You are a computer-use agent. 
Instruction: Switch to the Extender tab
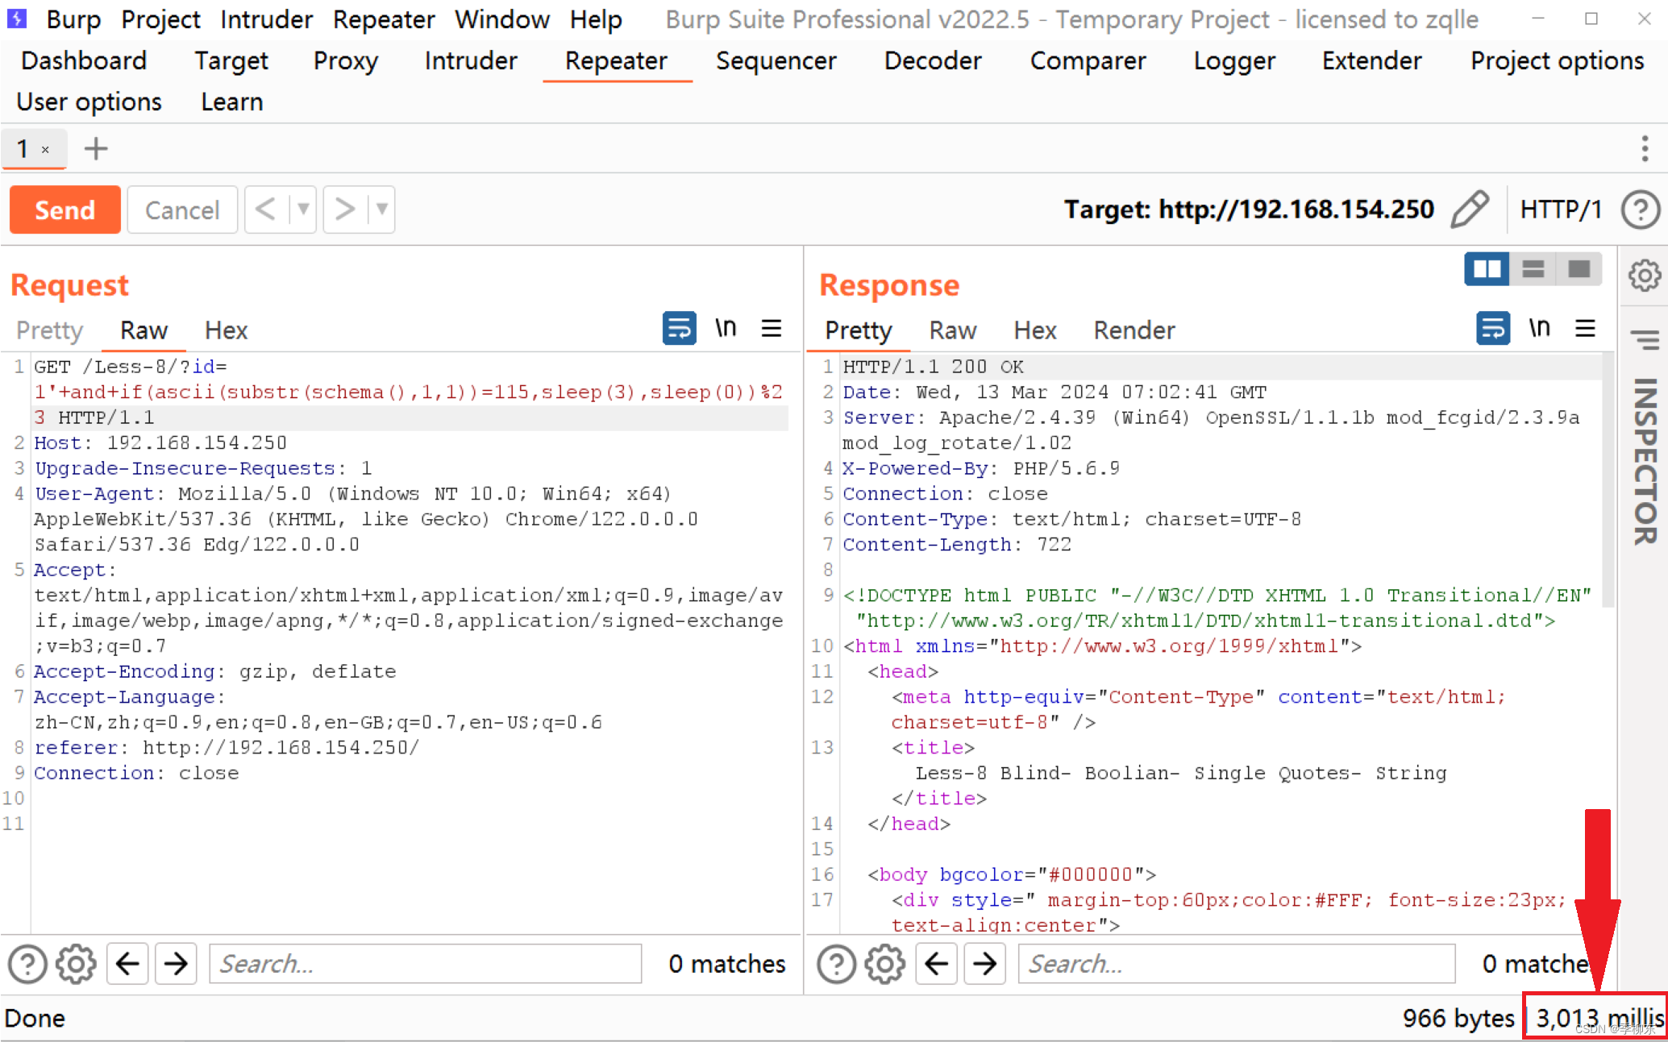(1372, 61)
